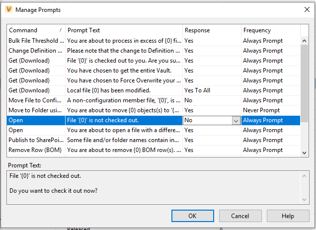
Task: Click 'Do you want to check it out now?' text
Action: tap(53, 191)
